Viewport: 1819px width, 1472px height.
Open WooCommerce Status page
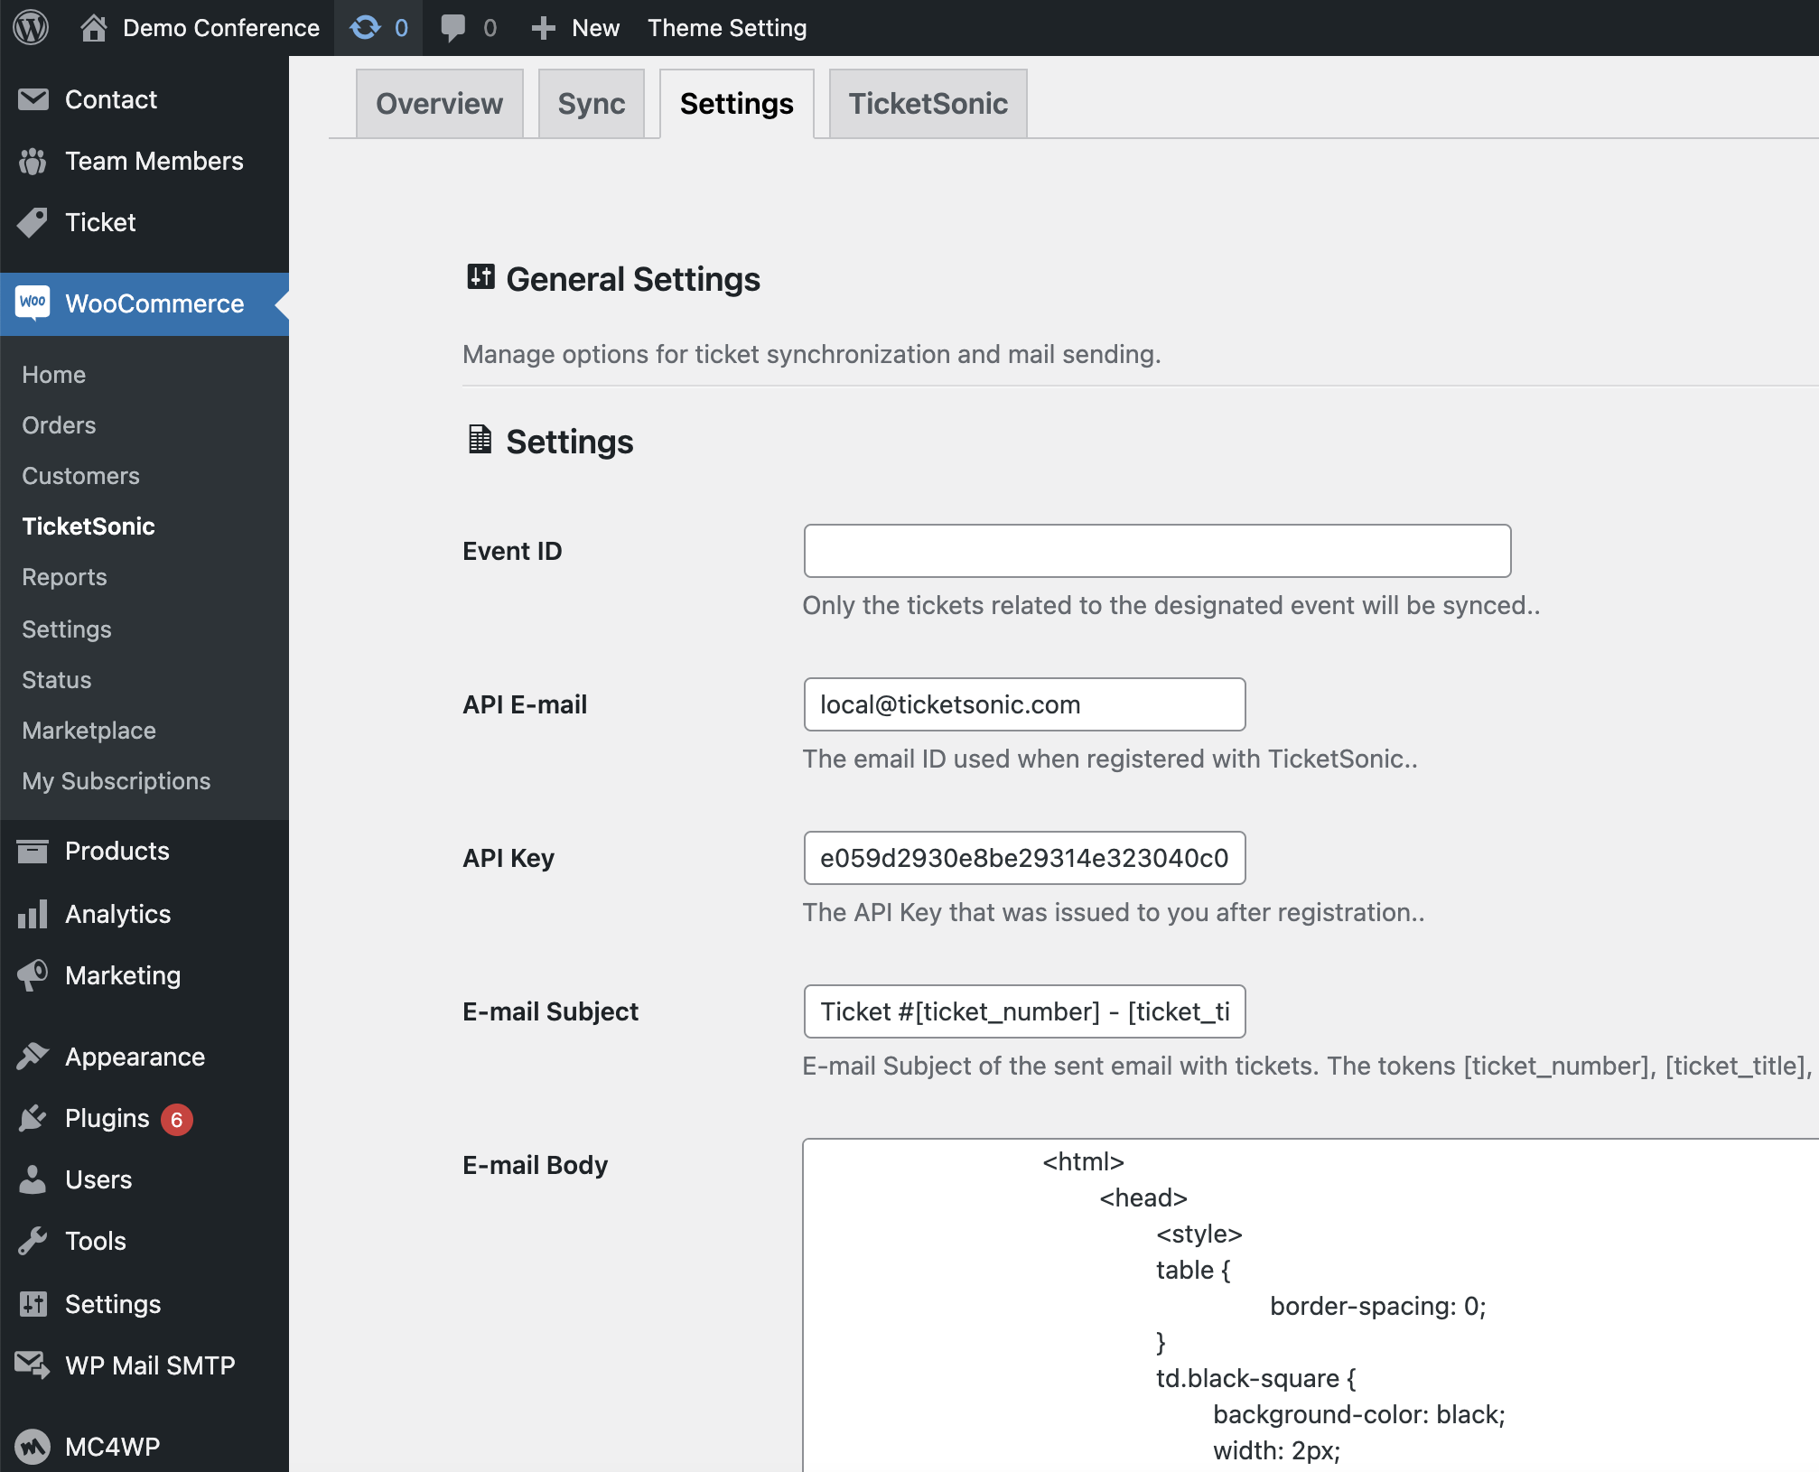pyautogui.click(x=57, y=680)
